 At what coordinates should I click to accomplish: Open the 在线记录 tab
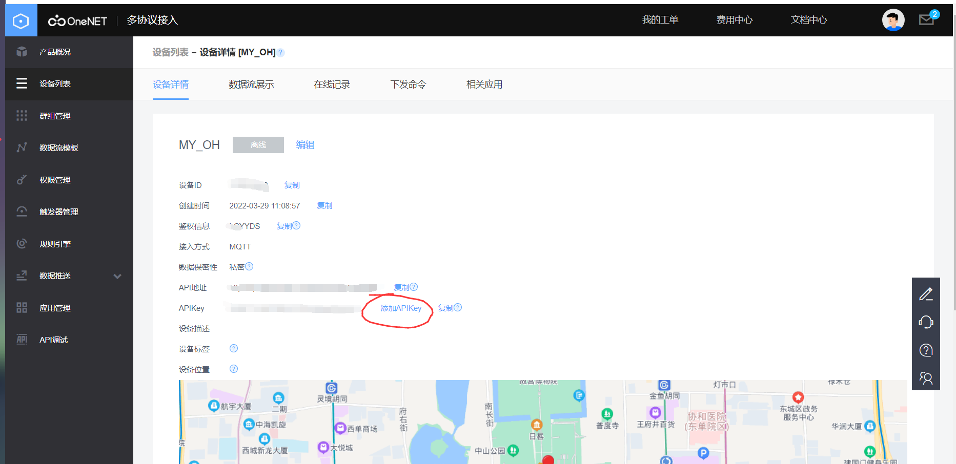point(332,84)
